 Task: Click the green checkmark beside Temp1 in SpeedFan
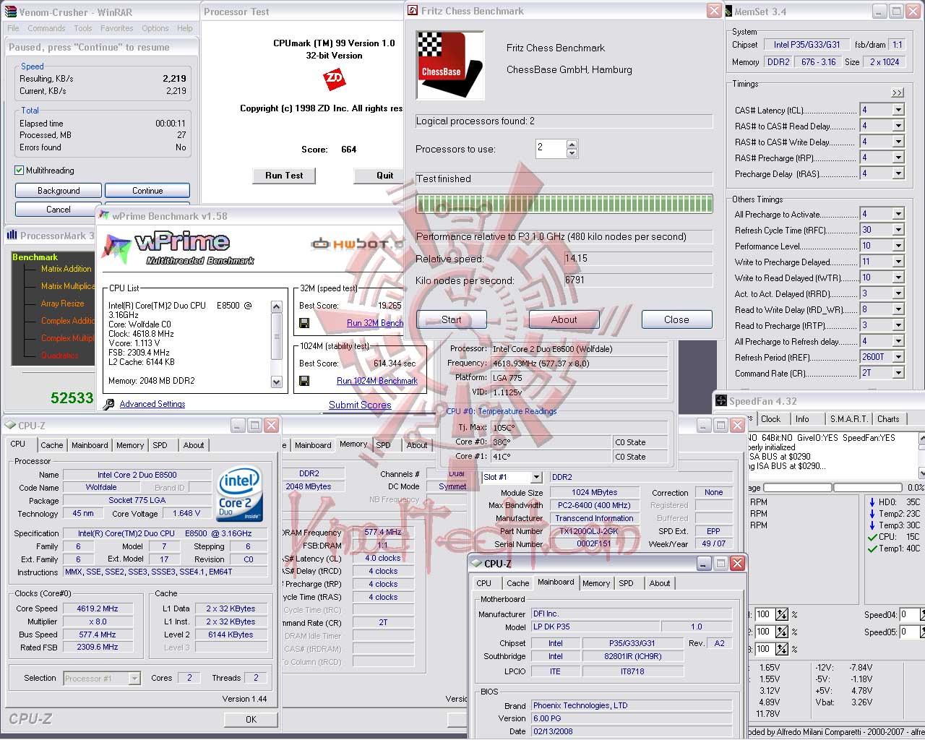pyautogui.click(x=872, y=548)
